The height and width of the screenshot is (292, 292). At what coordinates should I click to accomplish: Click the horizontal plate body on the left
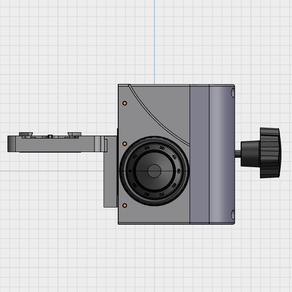[x=55, y=145]
